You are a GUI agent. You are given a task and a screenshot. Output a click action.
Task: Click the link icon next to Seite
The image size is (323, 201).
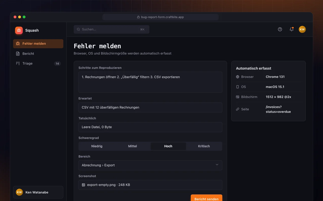(237, 109)
